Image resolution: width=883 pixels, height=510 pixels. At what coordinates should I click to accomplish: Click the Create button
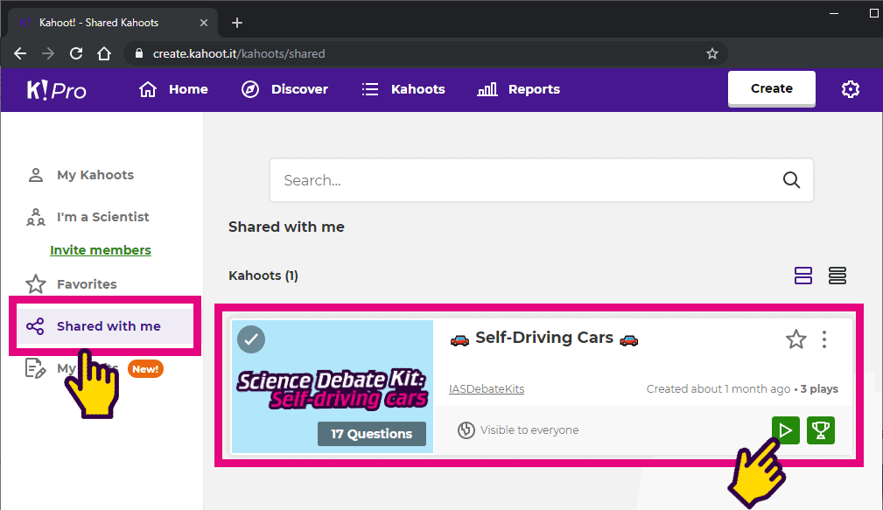[772, 88]
